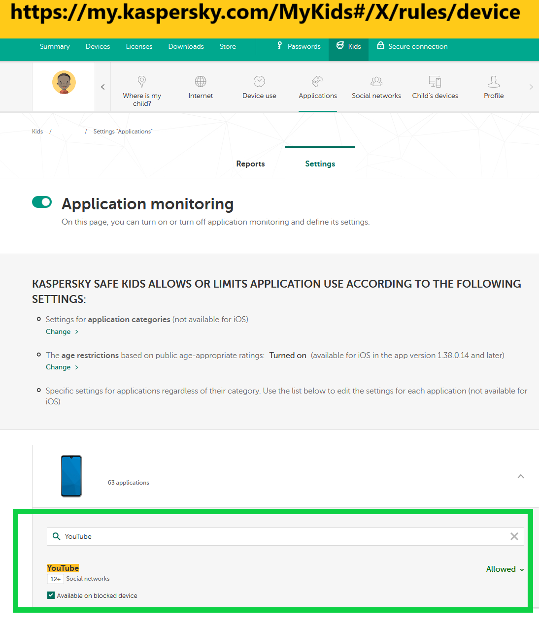This screenshot has height=625, width=539.
Task: Switch to the Settings tab
Action: (320, 164)
